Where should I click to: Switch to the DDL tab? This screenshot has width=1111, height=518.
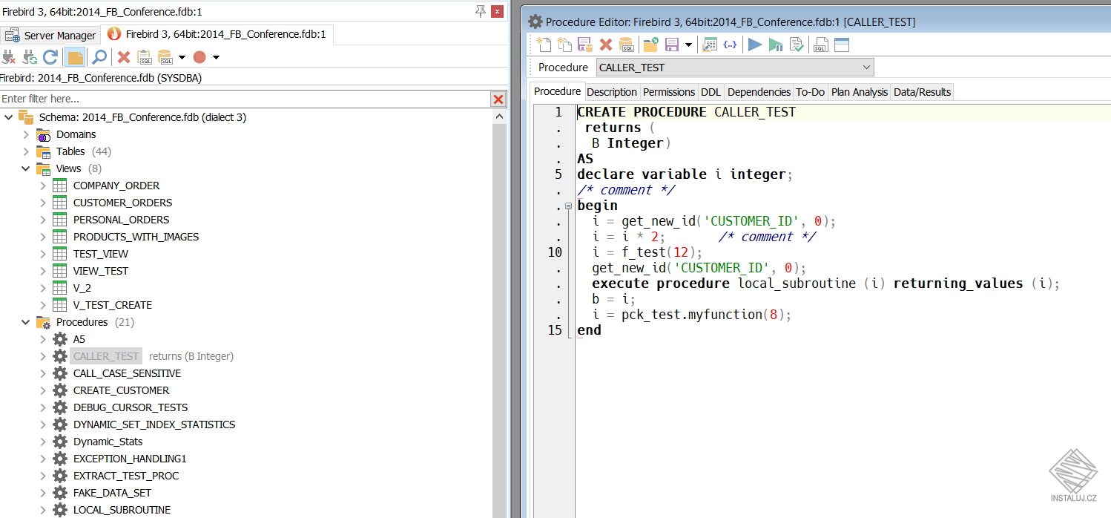click(711, 91)
